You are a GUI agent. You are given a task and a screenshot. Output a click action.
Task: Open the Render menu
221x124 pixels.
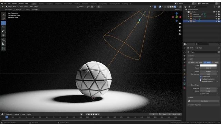(15, 3)
